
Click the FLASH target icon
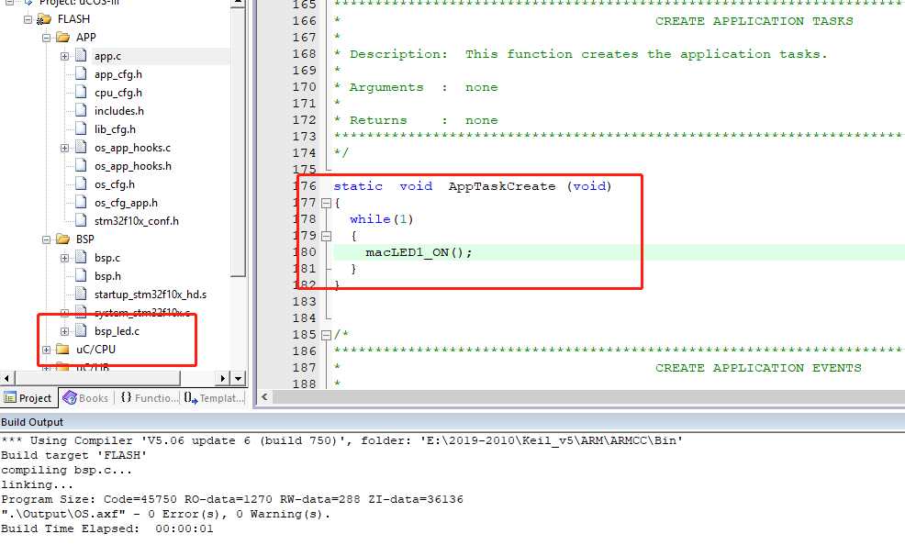pyautogui.click(x=44, y=19)
